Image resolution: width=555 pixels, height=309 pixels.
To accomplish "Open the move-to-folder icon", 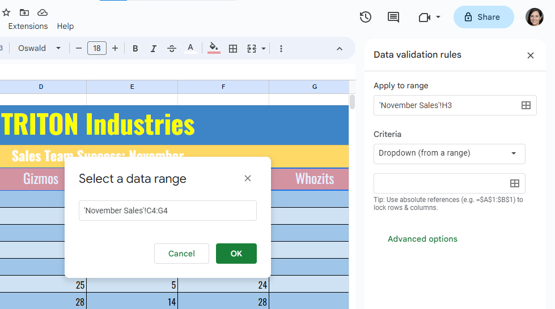I will (24, 12).
